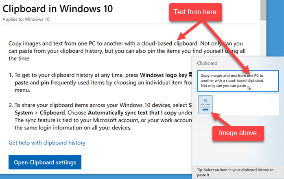
Task: Select the copied text item in Clipboard history
Action: coord(238,81)
